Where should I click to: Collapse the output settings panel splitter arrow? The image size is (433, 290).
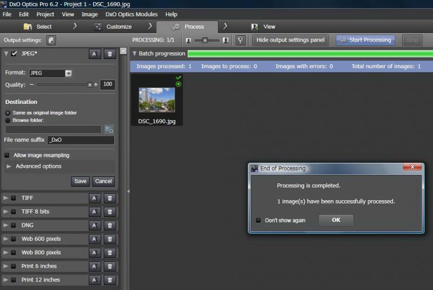click(128, 191)
